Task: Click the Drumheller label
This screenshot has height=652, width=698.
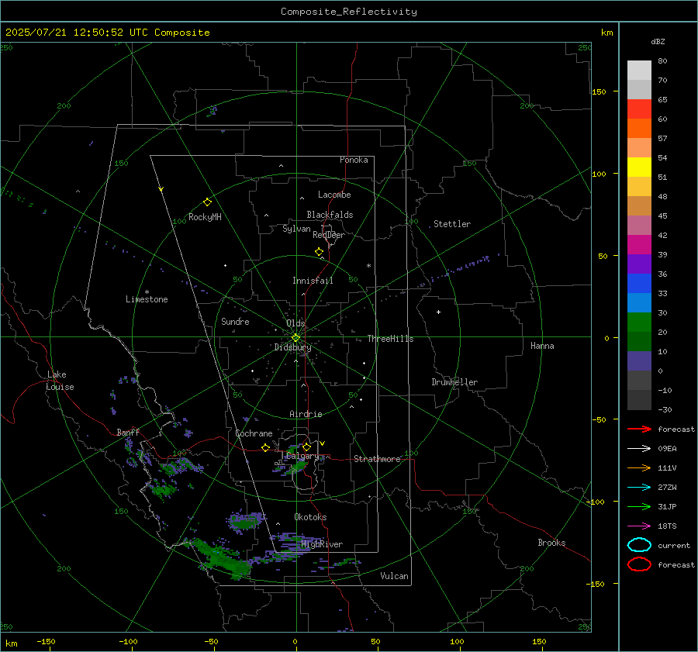Action: (x=454, y=382)
